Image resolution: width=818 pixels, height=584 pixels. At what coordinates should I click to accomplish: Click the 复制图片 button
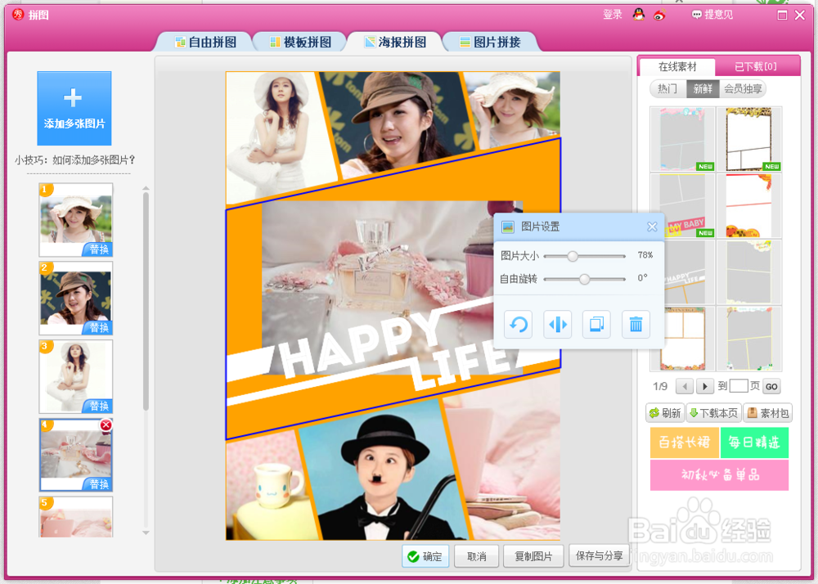[533, 556]
